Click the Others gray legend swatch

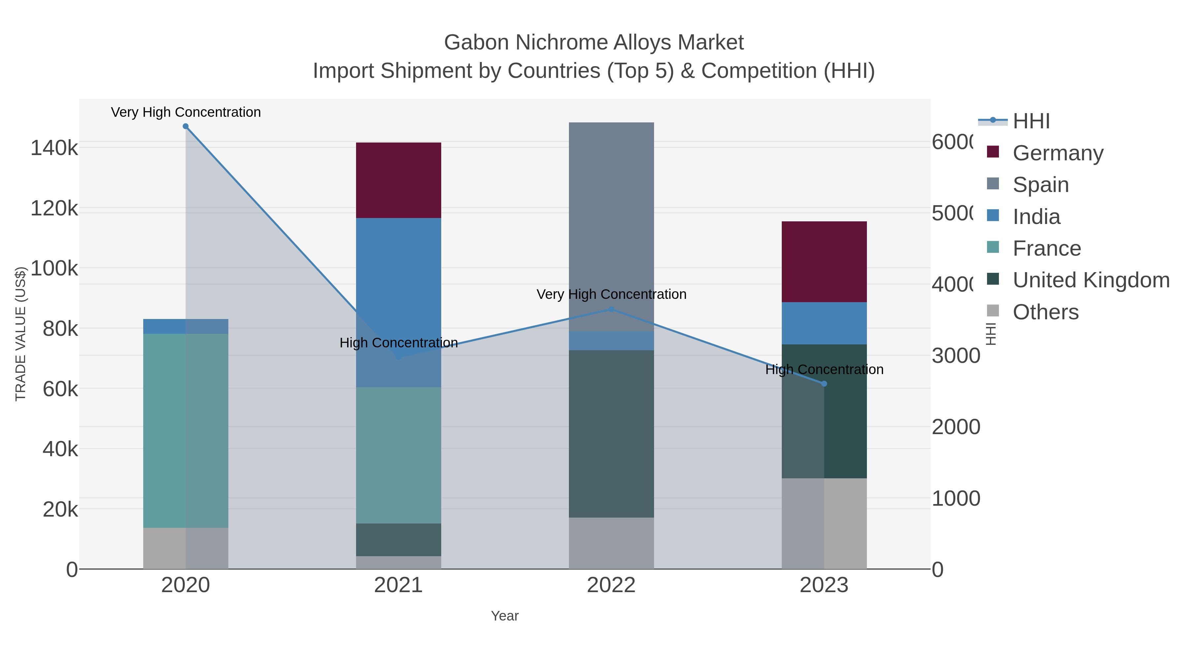993,311
